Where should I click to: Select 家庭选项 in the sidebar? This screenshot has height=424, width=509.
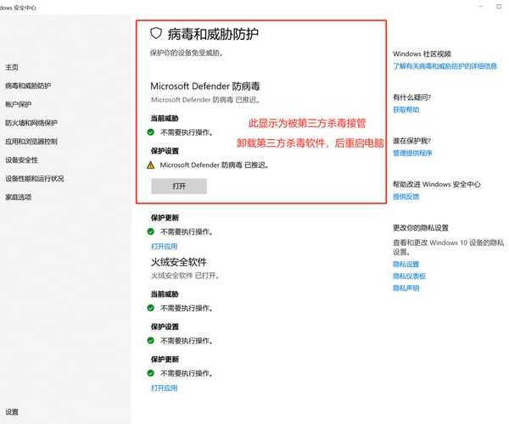pos(18,197)
